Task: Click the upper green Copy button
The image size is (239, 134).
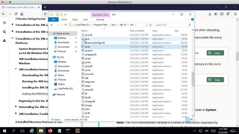Action: 215,53
